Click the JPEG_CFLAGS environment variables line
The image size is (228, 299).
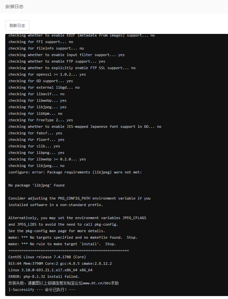click(x=77, y=218)
